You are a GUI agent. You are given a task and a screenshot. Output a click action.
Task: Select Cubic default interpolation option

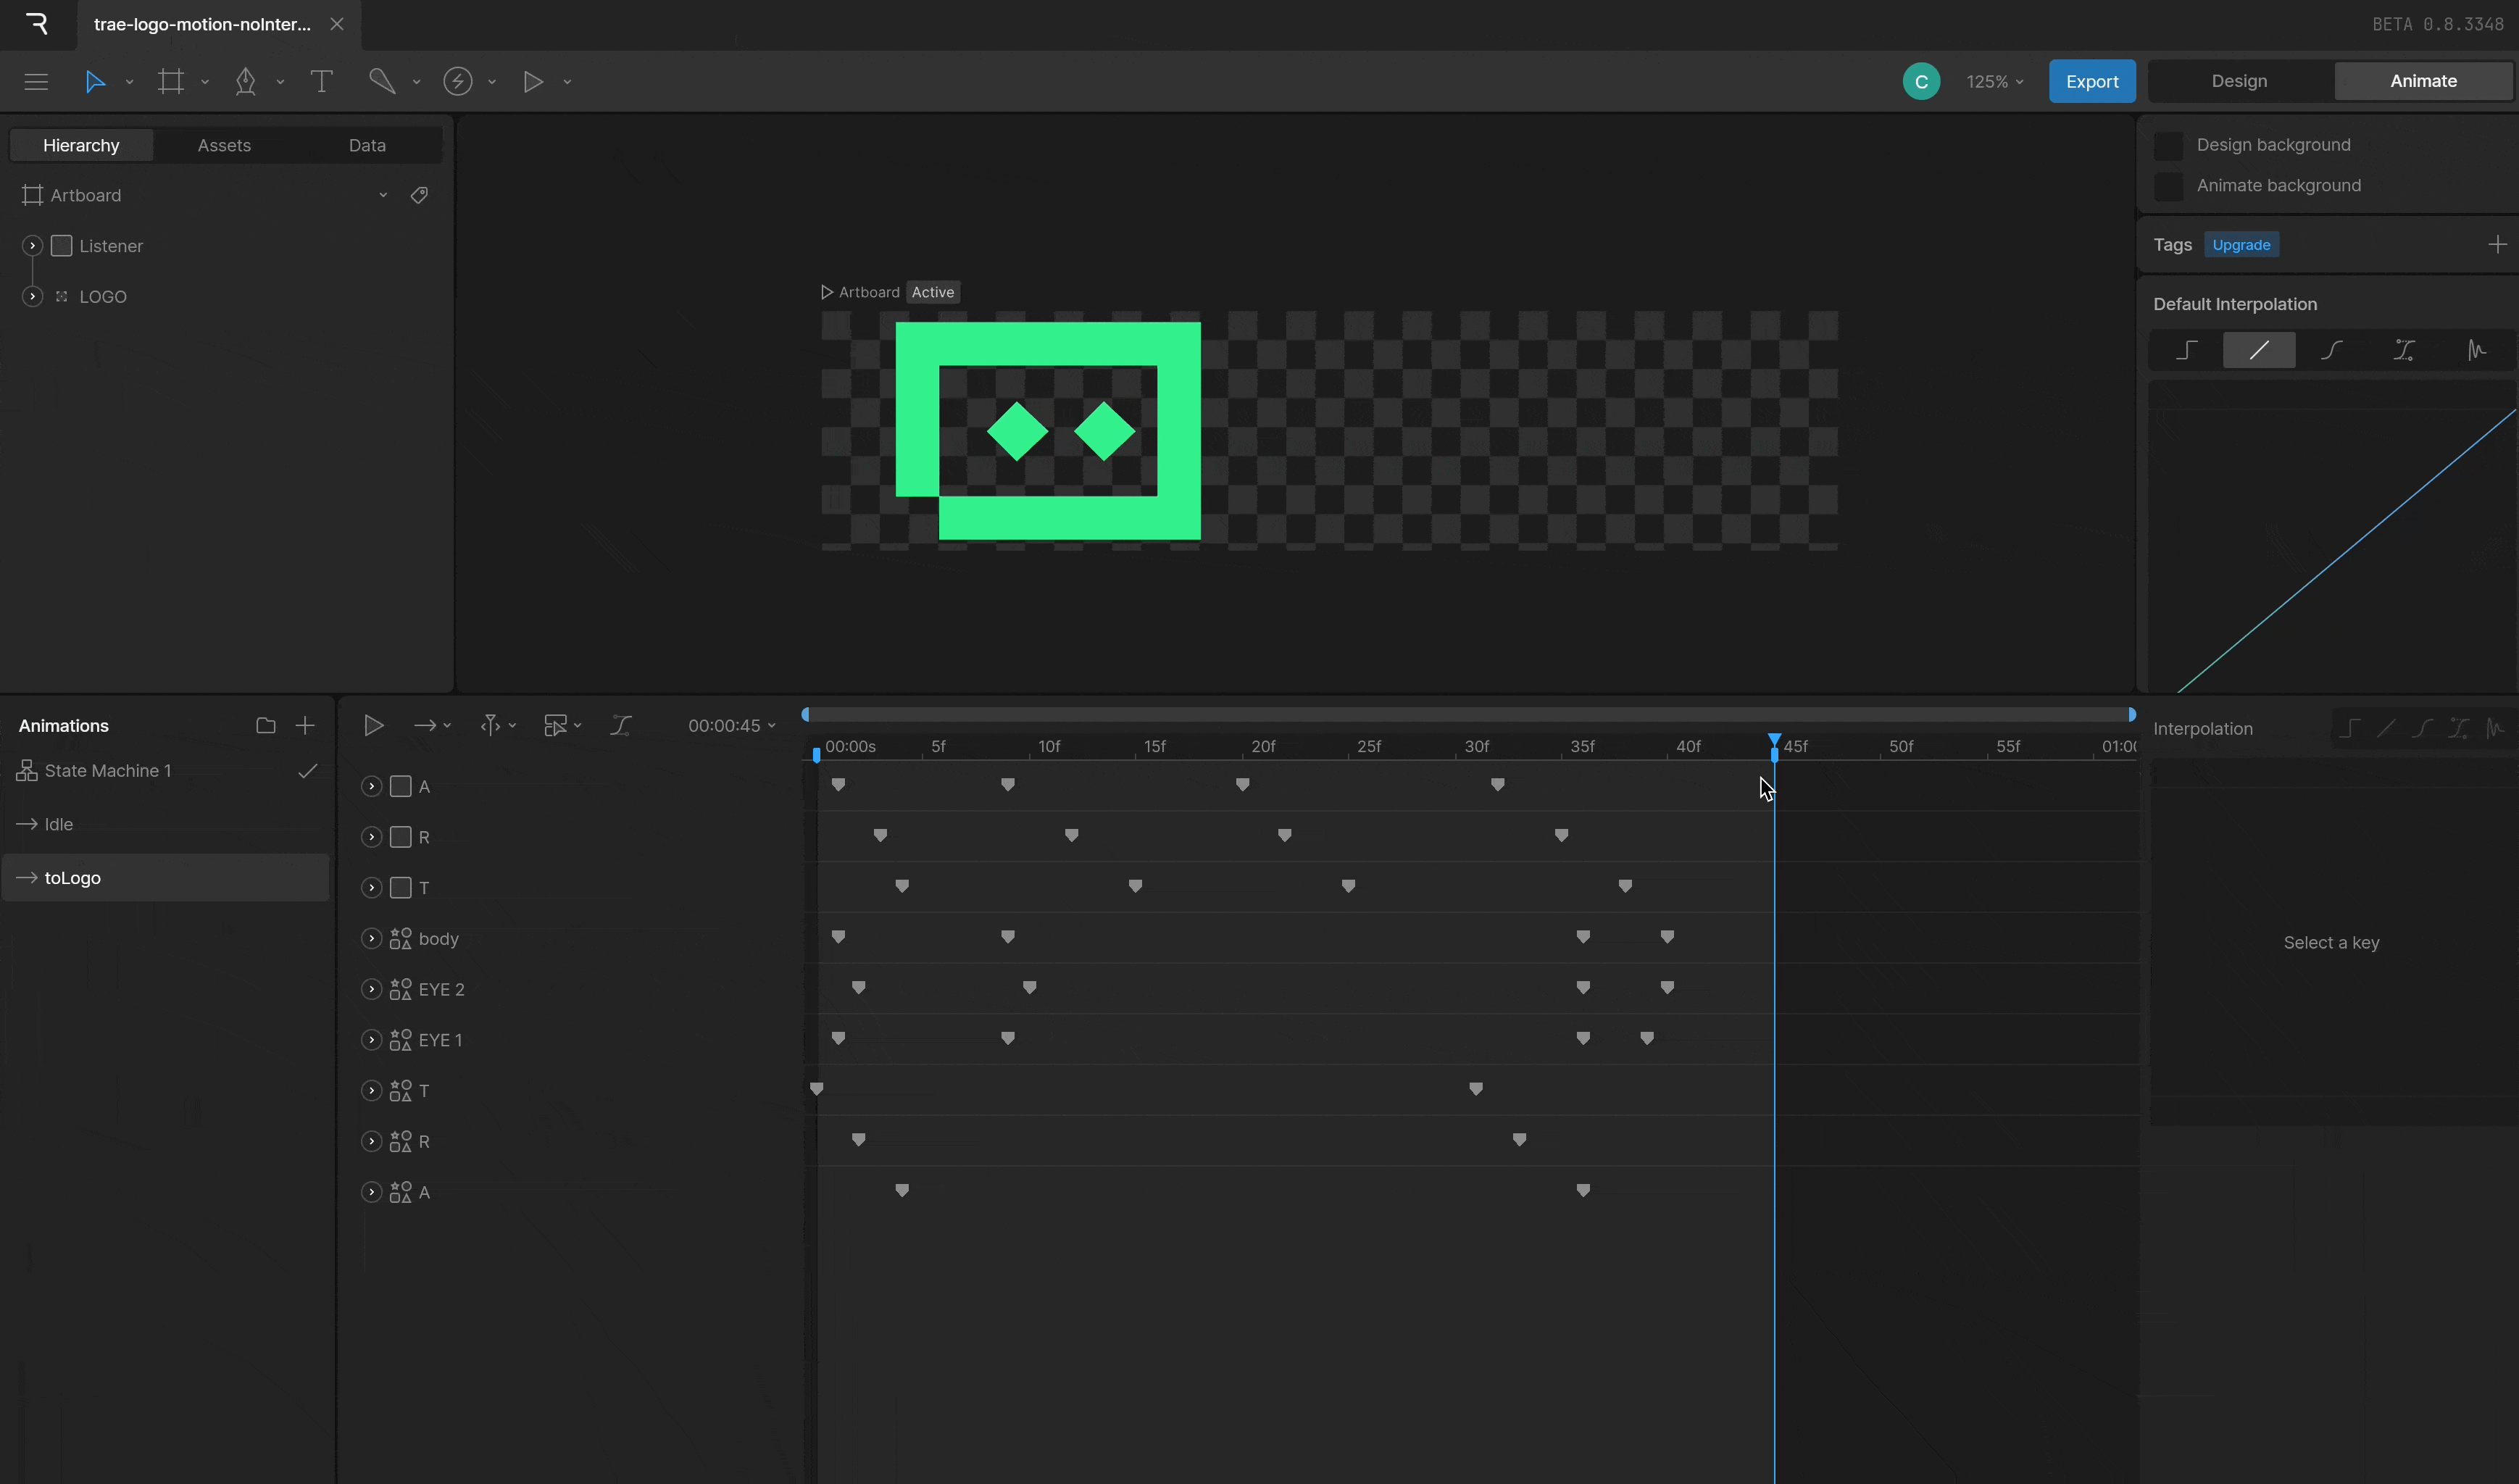pyautogui.click(x=2331, y=350)
